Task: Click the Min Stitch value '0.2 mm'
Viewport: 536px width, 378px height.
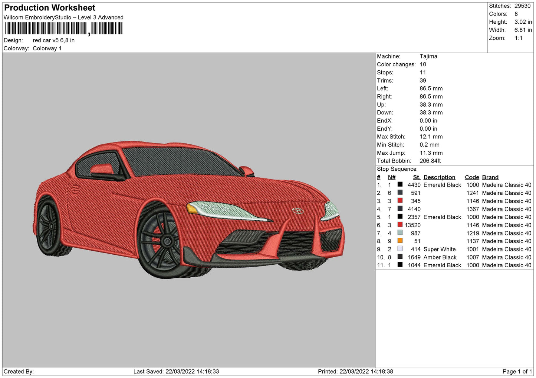Action: [x=430, y=145]
